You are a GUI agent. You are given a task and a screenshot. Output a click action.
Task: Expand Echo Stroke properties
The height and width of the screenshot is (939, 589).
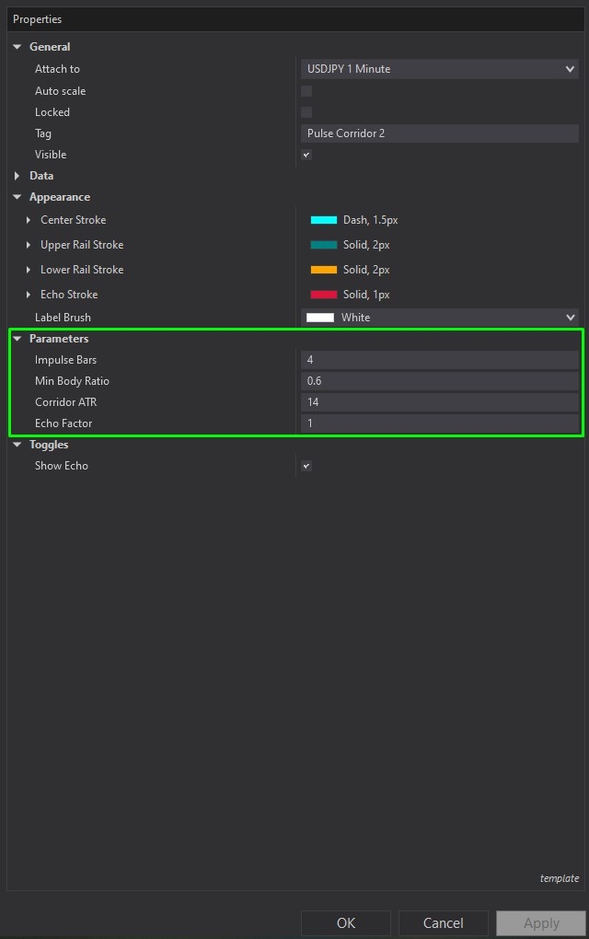(29, 295)
